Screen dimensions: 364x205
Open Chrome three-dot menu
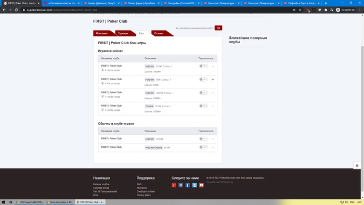point(360,10)
